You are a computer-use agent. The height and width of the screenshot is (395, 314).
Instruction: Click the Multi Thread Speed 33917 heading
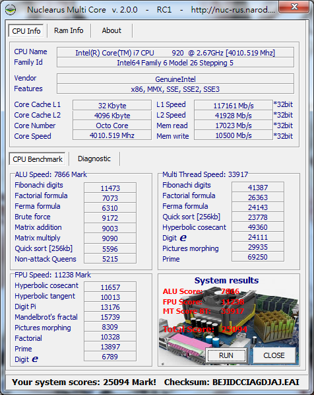point(205,174)
